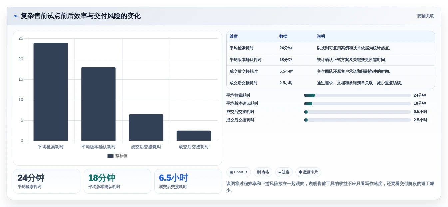
Task: Select the tallest chart bar for 平均检索耗时
Action: coord(51,92)
